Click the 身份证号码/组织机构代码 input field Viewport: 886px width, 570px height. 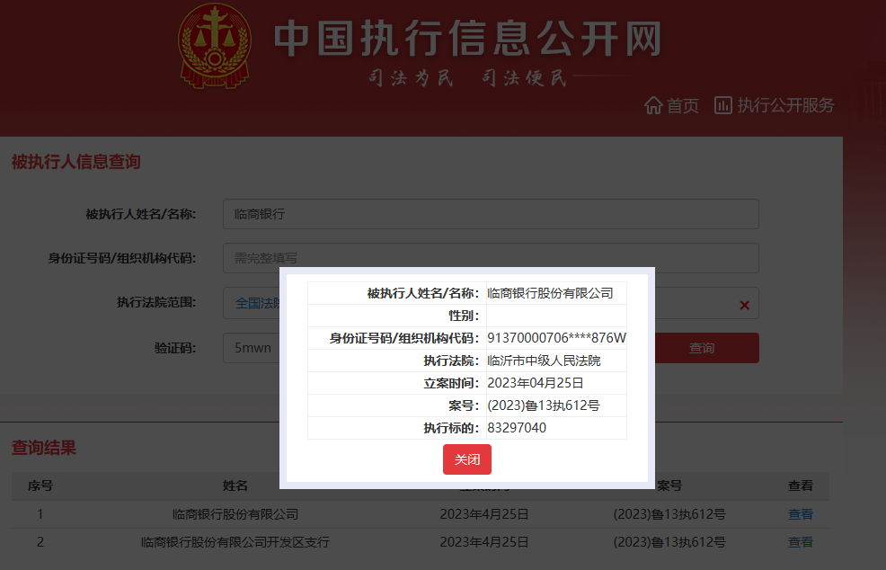click(x=491, y=258)
